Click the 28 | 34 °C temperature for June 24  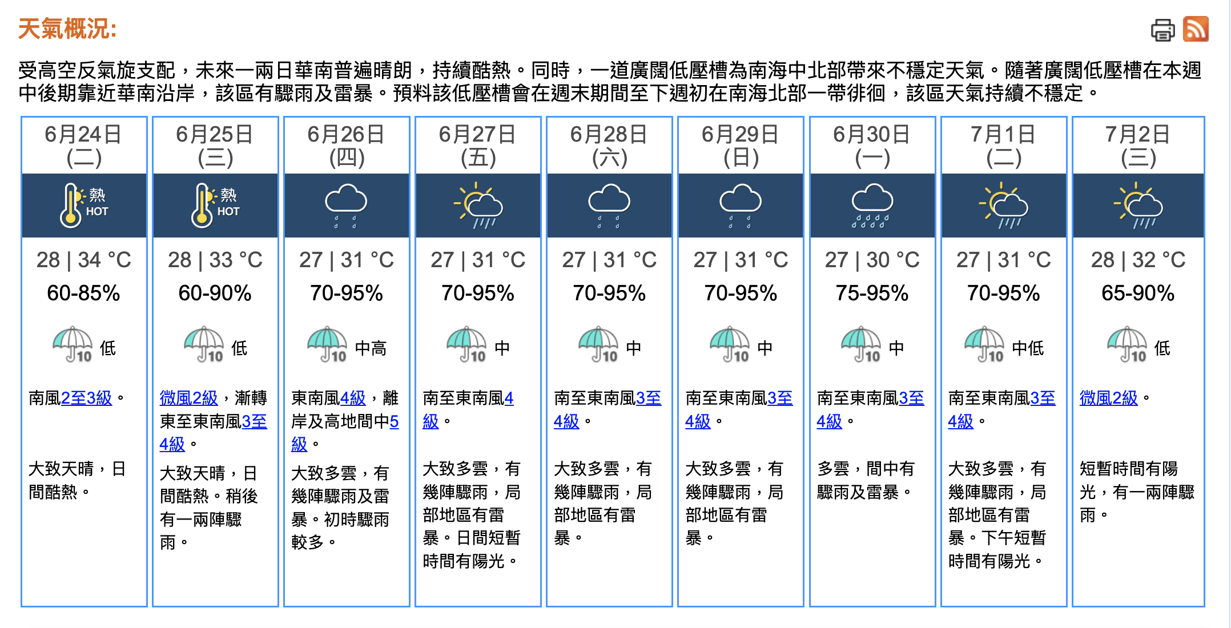click(83, 260)
